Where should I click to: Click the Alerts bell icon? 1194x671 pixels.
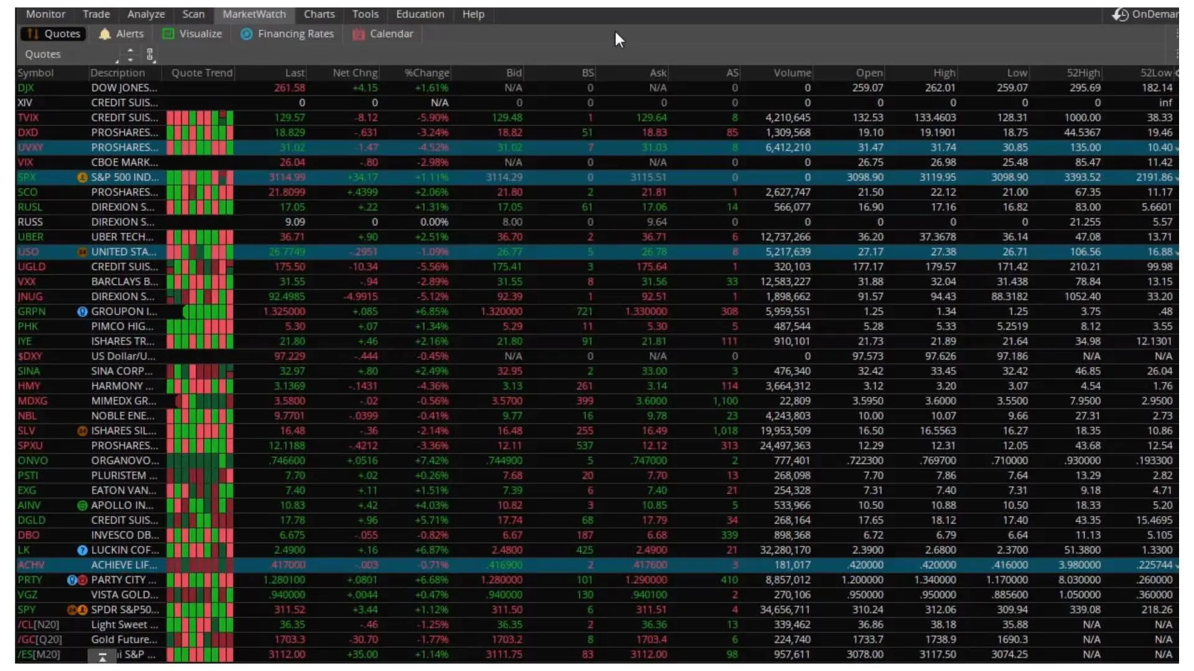point(104,34)
